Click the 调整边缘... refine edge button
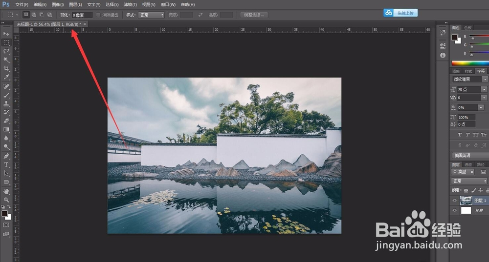Viewport: 489px width, 262px height. (254, 15)
